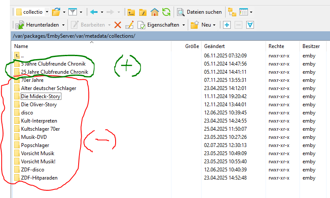Select the 'ZDF-disco' folder
330x198 pixels.
[33, 170]
